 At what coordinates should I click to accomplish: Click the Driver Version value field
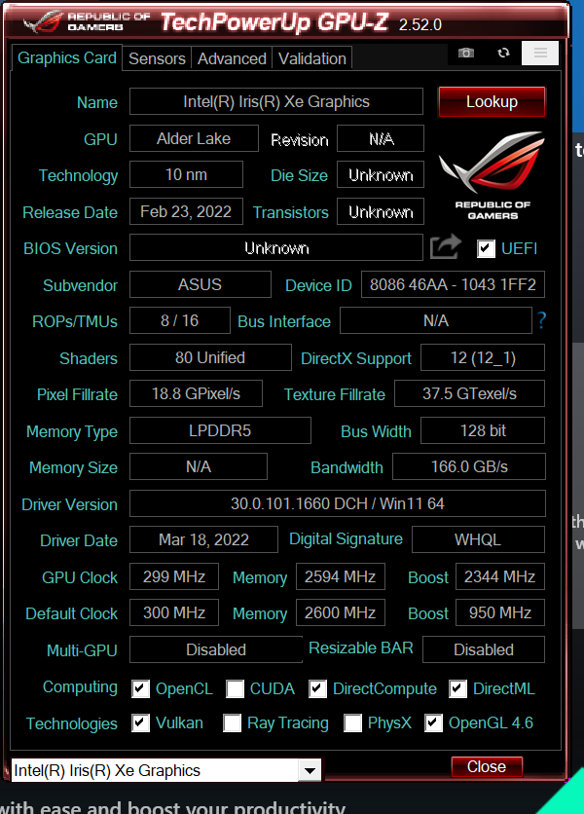click(x=338, y=503)
